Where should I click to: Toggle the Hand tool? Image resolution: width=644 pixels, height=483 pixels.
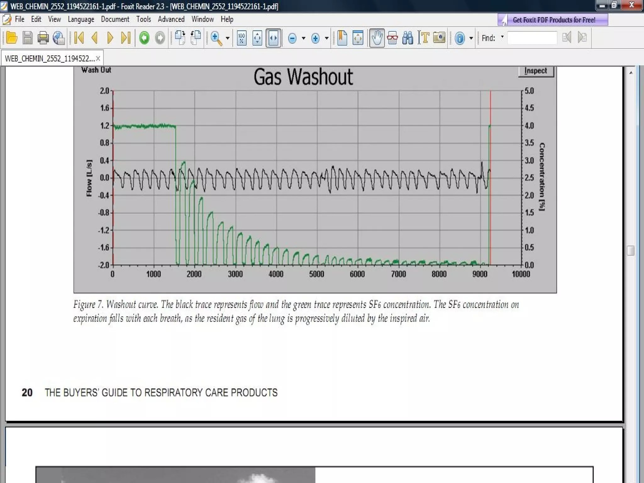coord(377,38)
